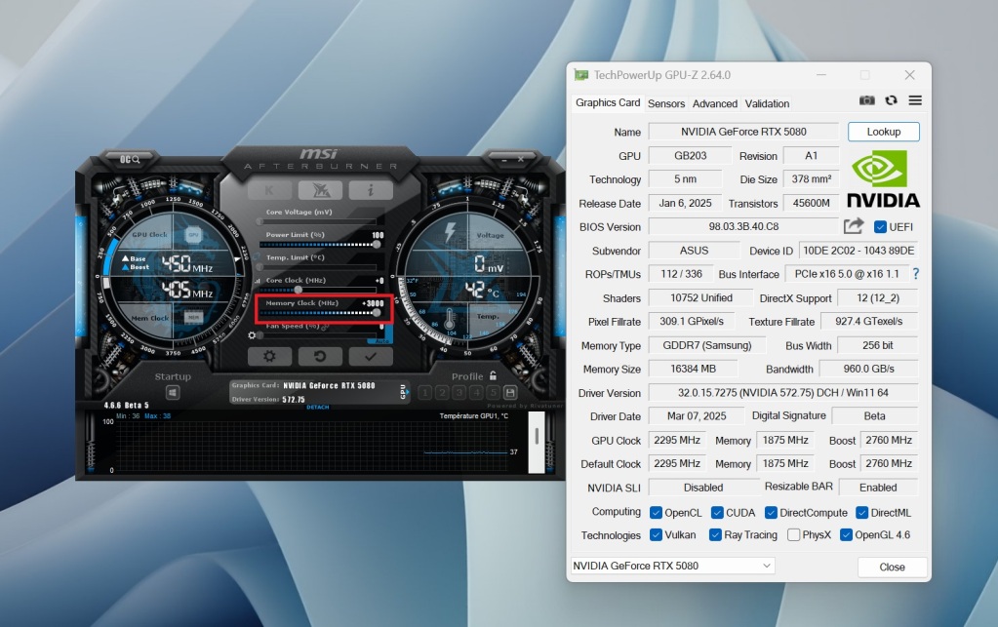Open the fan speed gear settings
This screenshot has height=627, width=998.
pyautogui.click(x=252, y=334)
